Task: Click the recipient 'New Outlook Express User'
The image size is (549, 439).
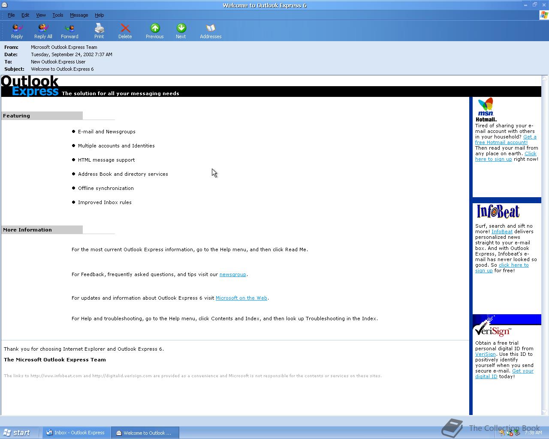Action: [58, 62]
